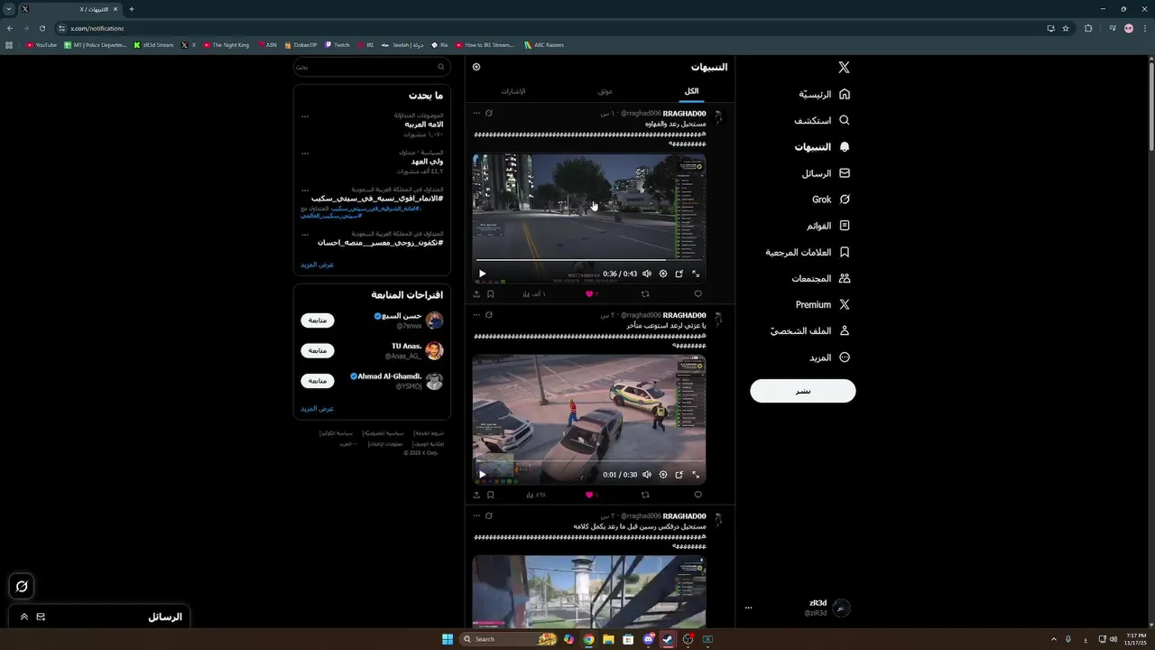Viewport: 1155px width, 650px height.
Task: View analytics of the first RRAGHAD00 post
Action: coord(534,293)
